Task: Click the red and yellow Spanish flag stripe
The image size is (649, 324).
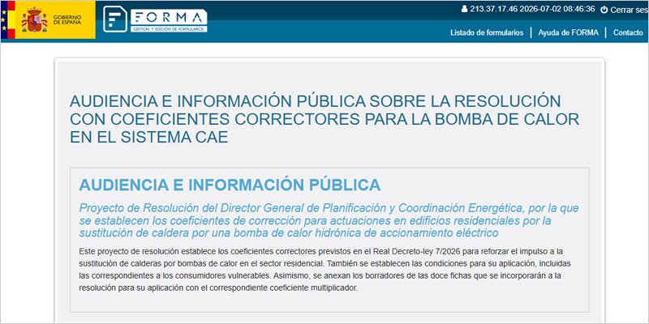Action: tap(11, 19)
